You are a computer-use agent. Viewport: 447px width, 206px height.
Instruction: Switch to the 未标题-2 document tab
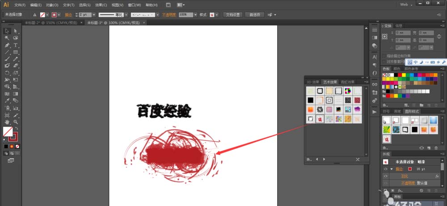51,23
